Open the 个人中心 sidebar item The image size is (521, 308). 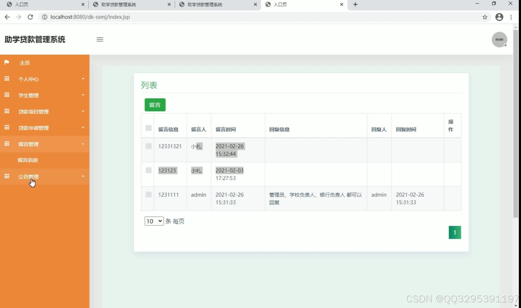click(x=45, y=79)
